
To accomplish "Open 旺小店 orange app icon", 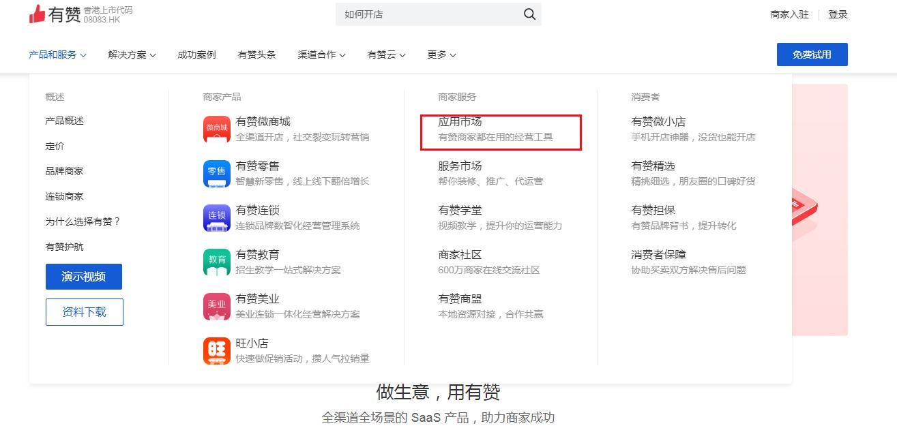I will [217, 350].
